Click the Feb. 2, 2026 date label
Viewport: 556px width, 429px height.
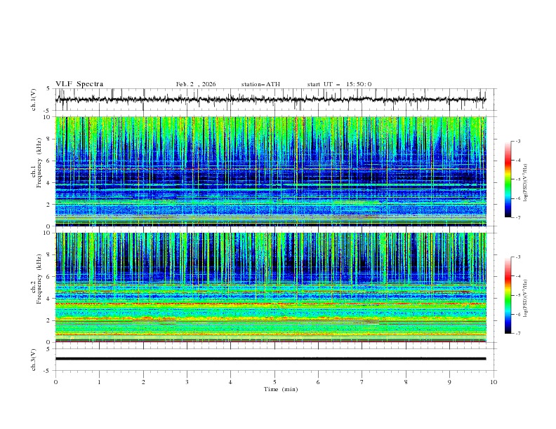(x=196, y=84)
